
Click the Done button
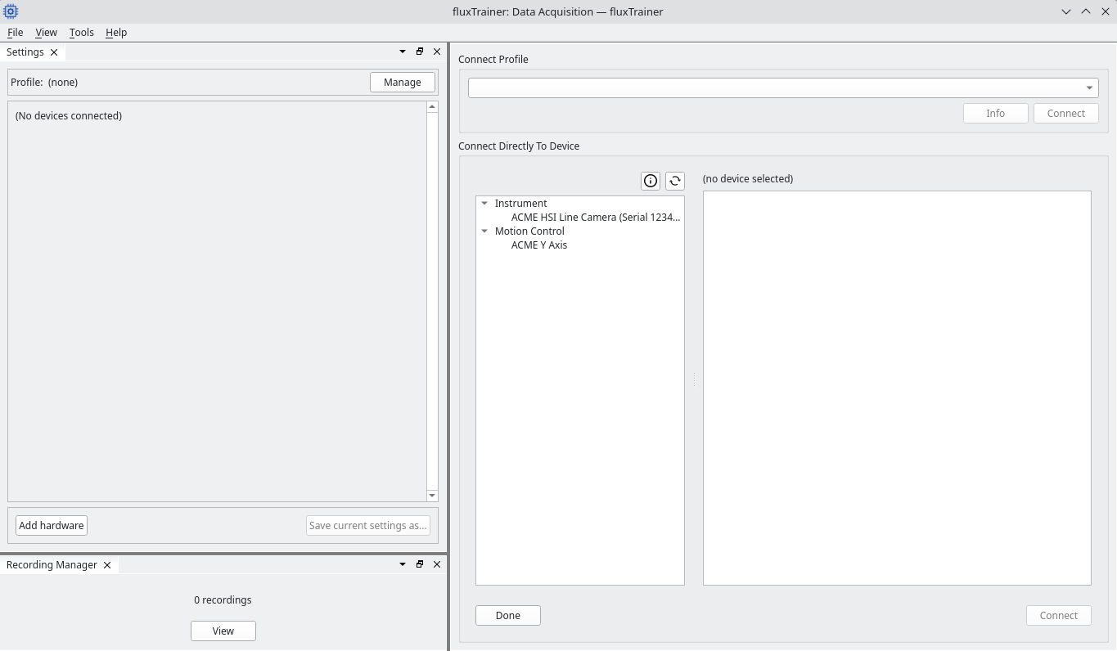(508, 616)
